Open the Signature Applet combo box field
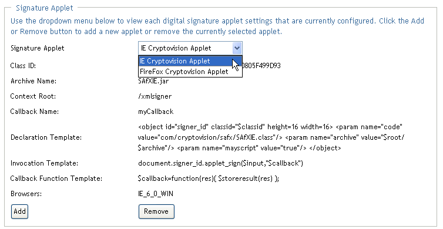 pos(190,48)
